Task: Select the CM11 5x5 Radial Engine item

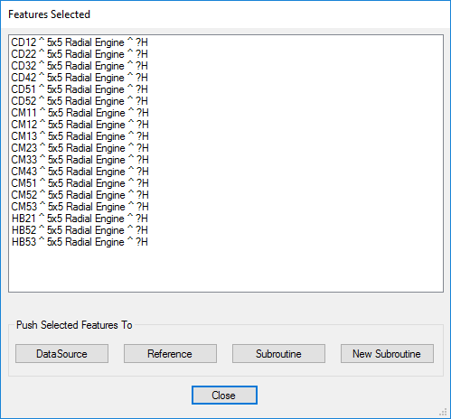Action: [80, 113]
